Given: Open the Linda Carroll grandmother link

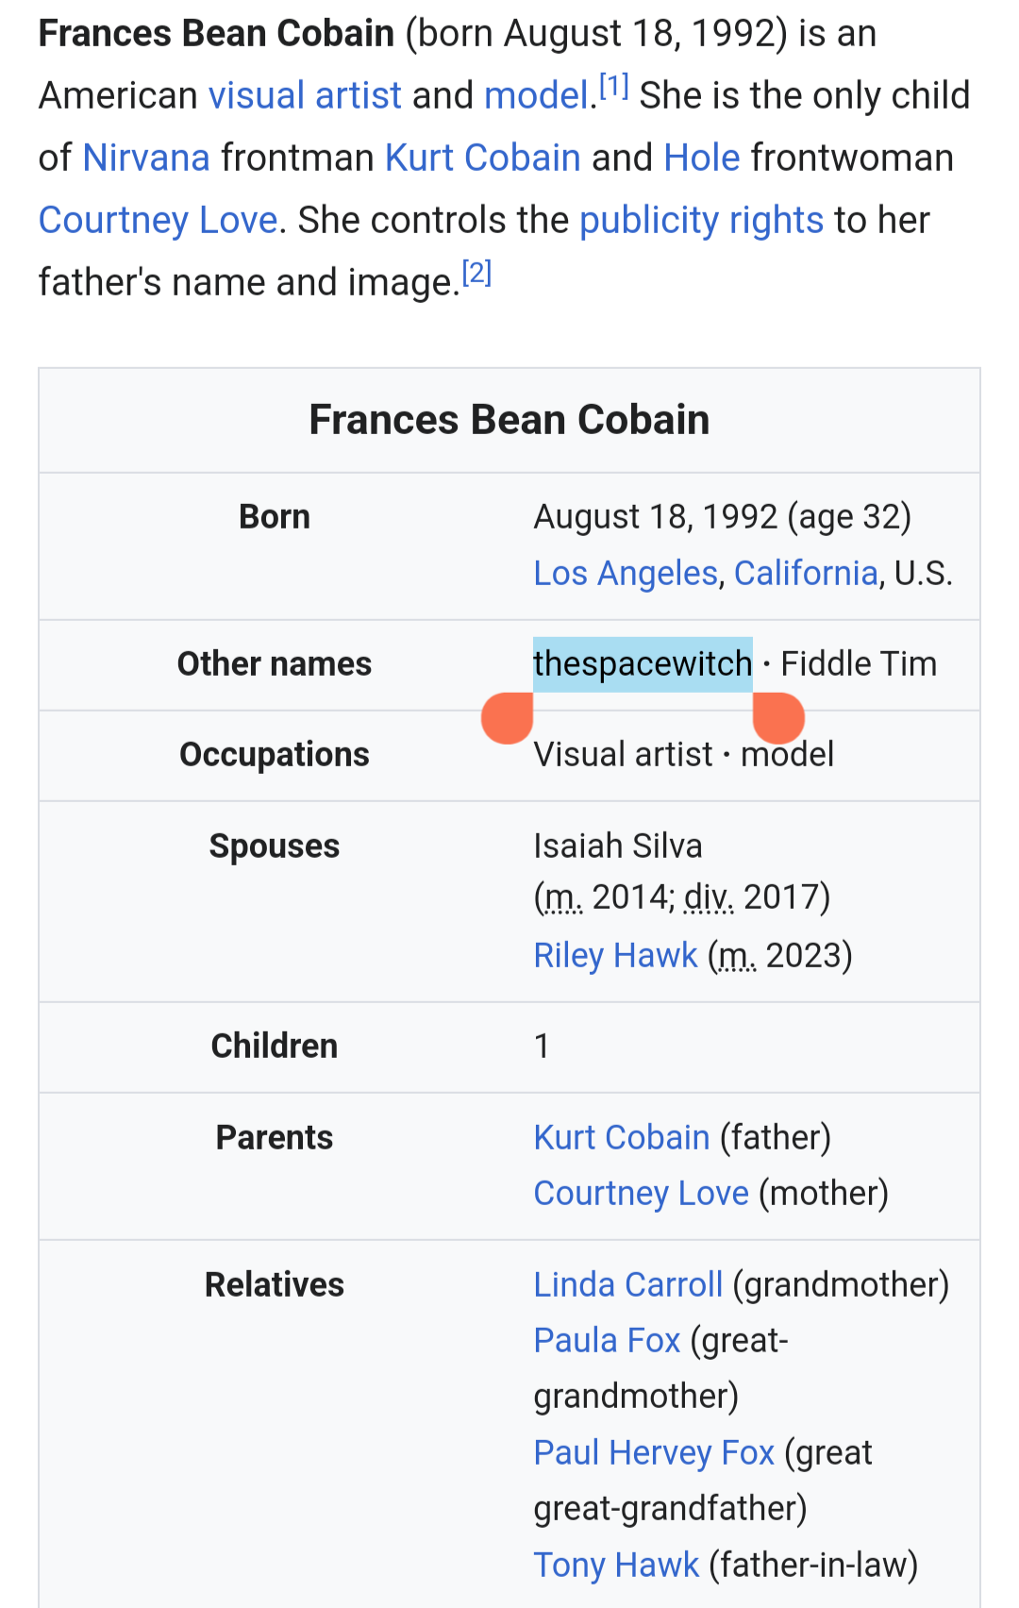Looking at the screenshot, I should 627,1284.
